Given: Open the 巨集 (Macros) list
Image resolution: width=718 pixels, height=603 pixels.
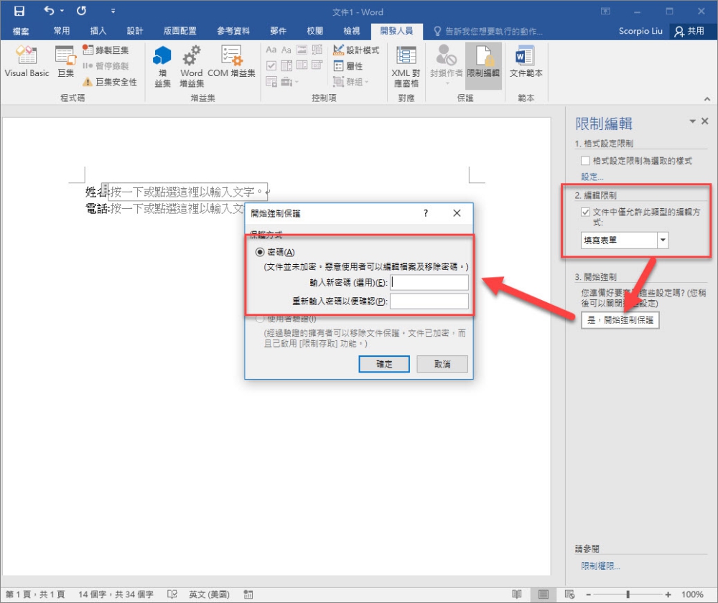Looking at the screenshot, I should pyautogui.click(x=65, y=61).
